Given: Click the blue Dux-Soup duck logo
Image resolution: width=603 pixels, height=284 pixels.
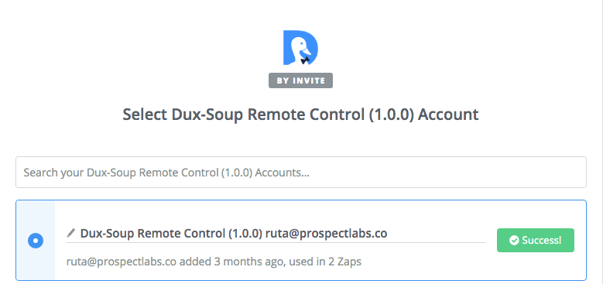Looking at the screenshot, I should 300,48.
